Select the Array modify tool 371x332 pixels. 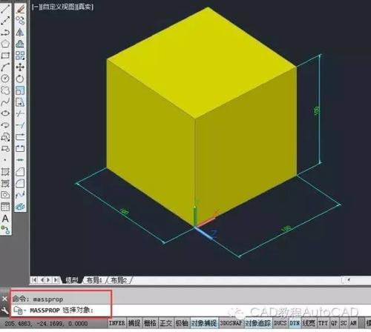[x=20, y=56]
